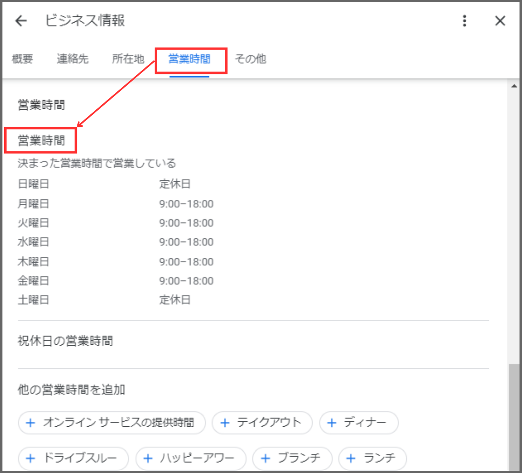Viewport: 522px width, 473px height.
Task: Add オンライン サービスの提供時間 hours
Action: click(x=112, y=423)
